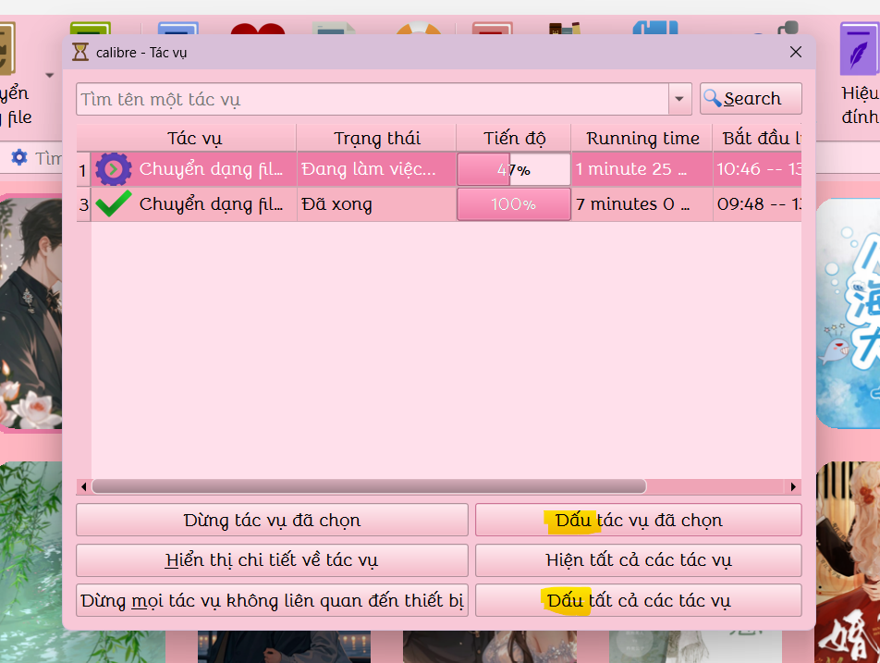Select the running job gear icon in row 1

coord(114,169)
